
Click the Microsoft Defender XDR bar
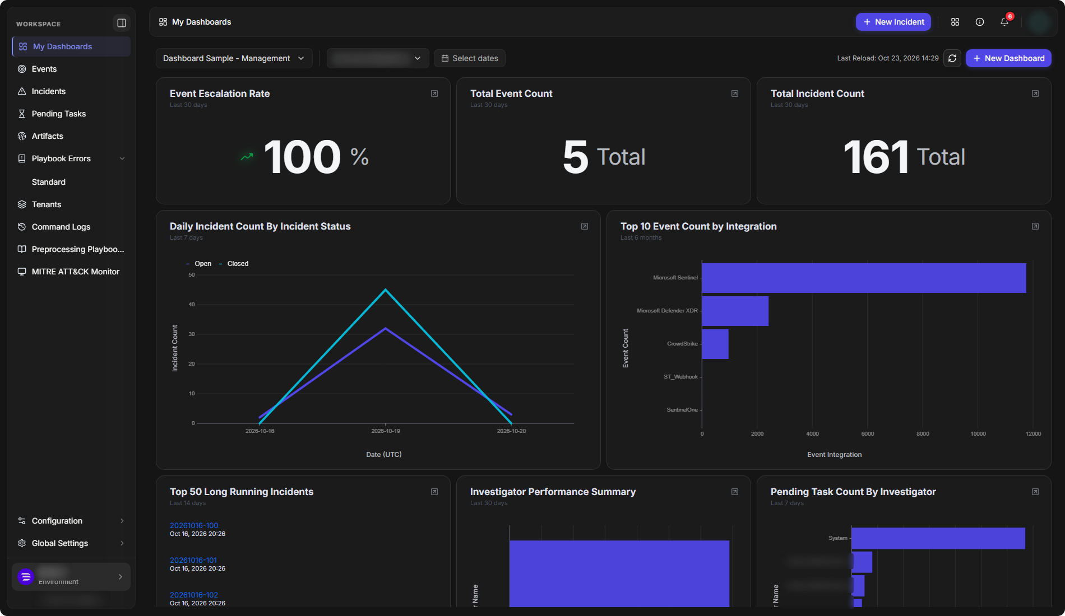pos(735,311)
